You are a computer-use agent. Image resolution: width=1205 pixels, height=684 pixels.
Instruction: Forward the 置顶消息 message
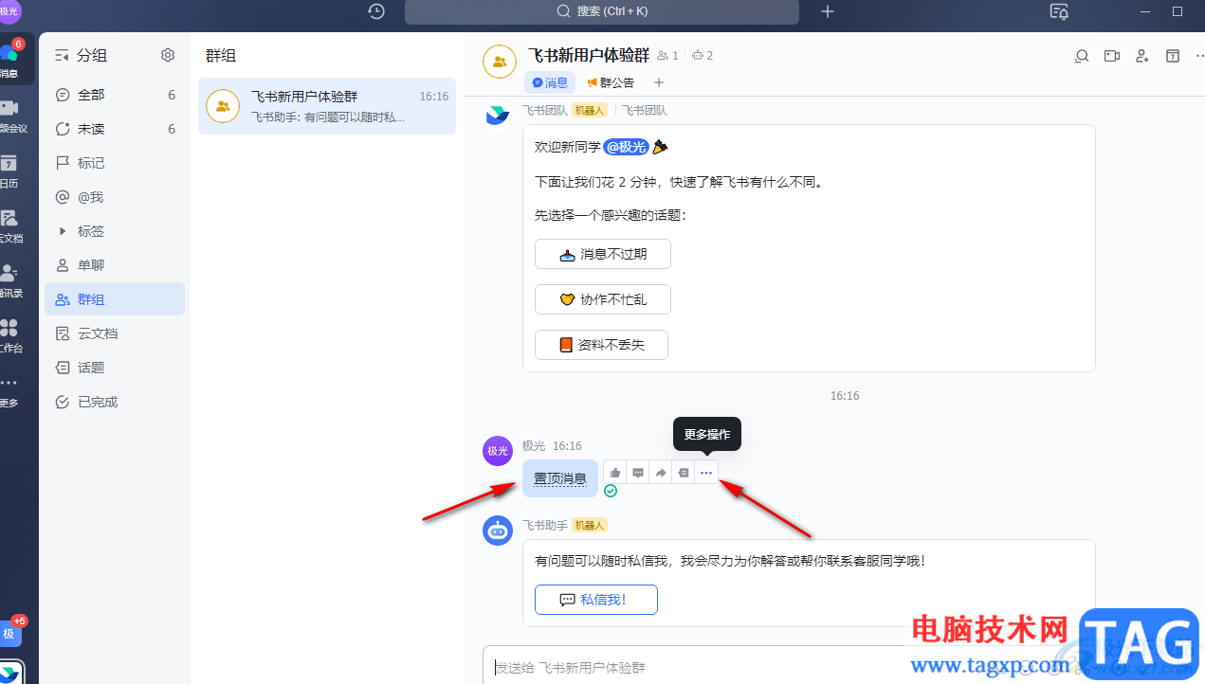coord(661,473)
